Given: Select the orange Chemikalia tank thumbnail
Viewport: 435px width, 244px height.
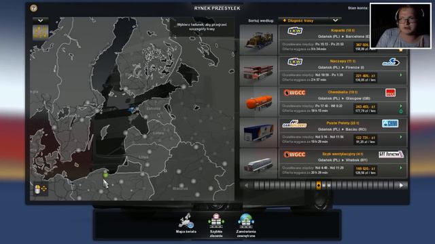Looking at the screenshot, I should [x=258, y=102].
